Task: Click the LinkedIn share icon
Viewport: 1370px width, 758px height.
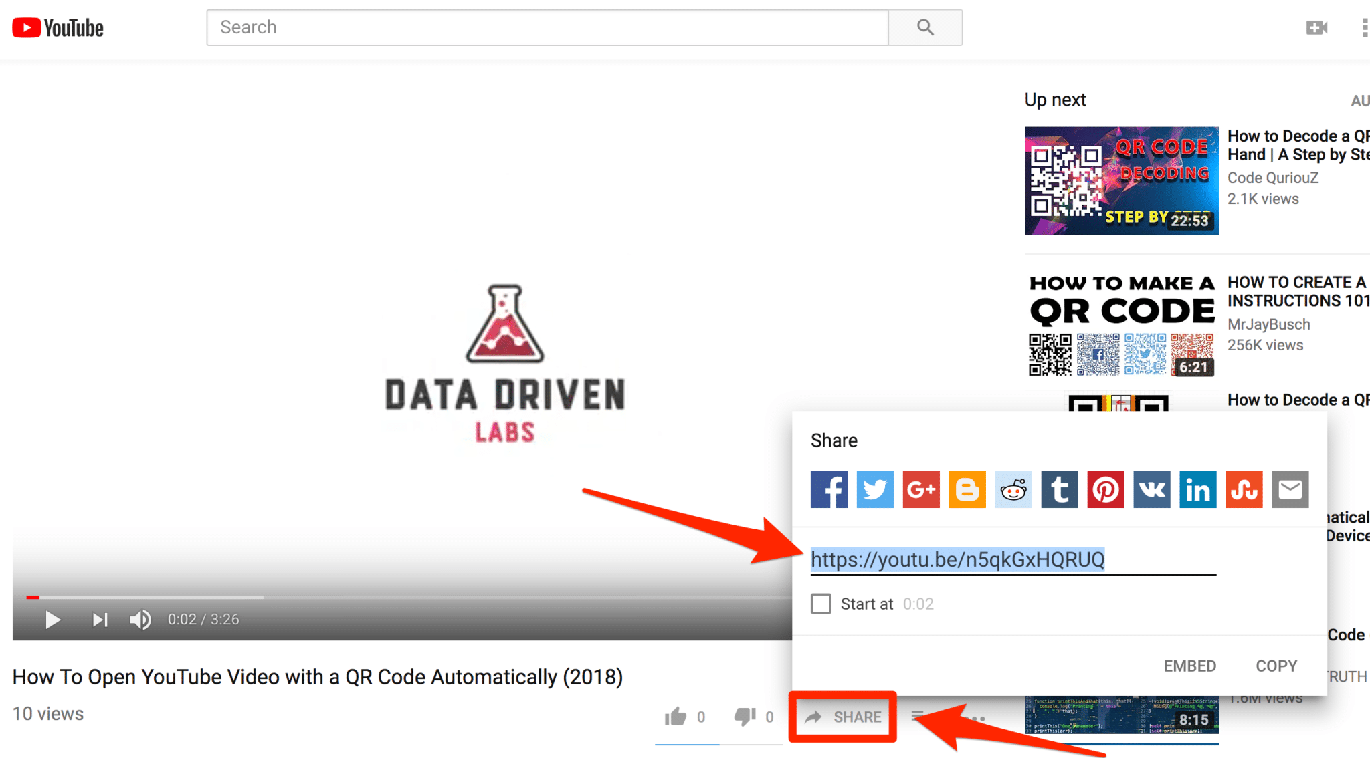Action: click(x=1198, y=489)
